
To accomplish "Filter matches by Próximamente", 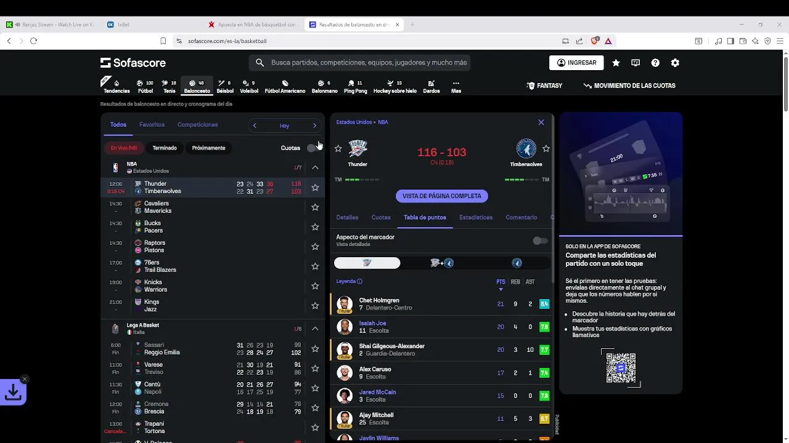I will click(x=208, y=148).
